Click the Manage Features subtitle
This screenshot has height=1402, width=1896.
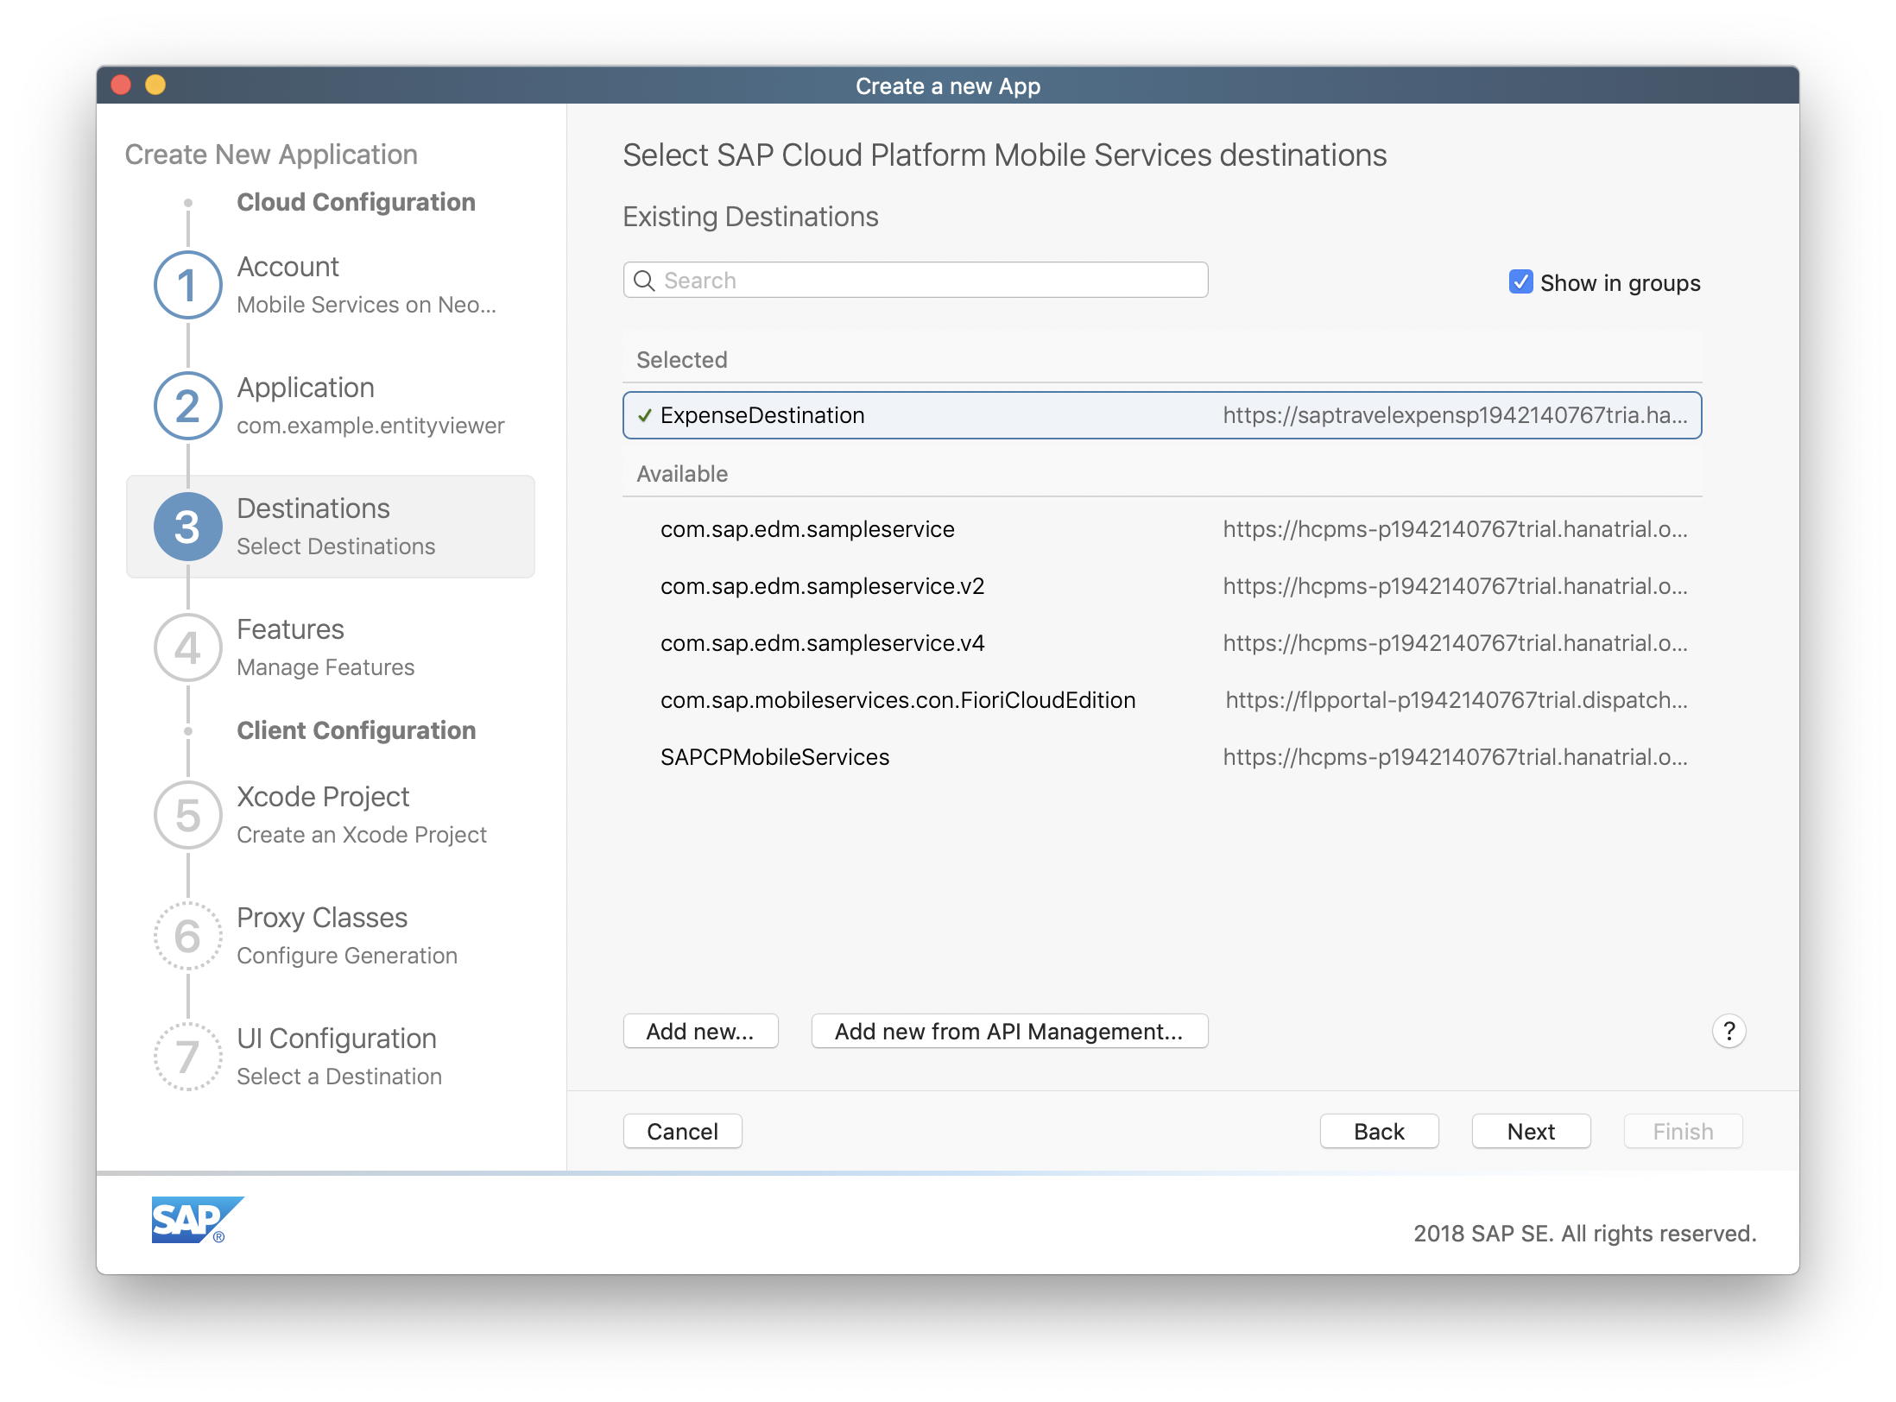(325, 667)
